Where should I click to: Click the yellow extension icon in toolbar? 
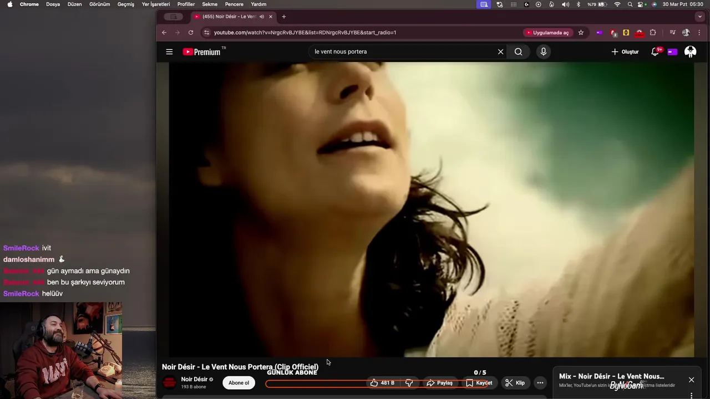coord(626,33)
